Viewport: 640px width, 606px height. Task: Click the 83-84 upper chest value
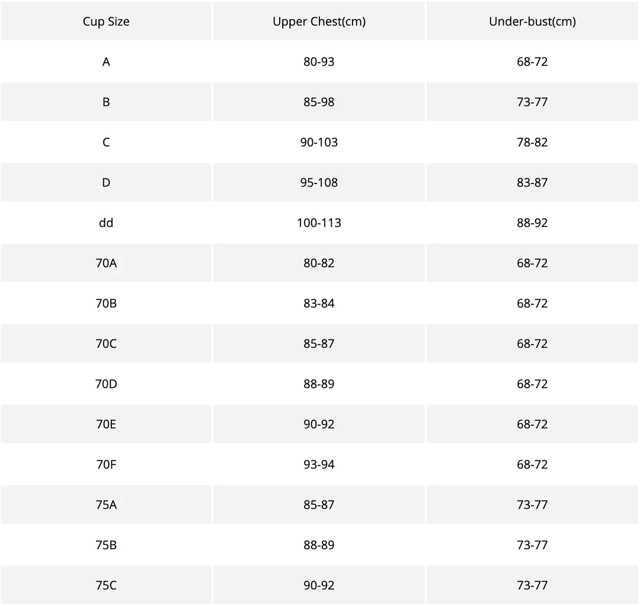click(x=319, y=303)
